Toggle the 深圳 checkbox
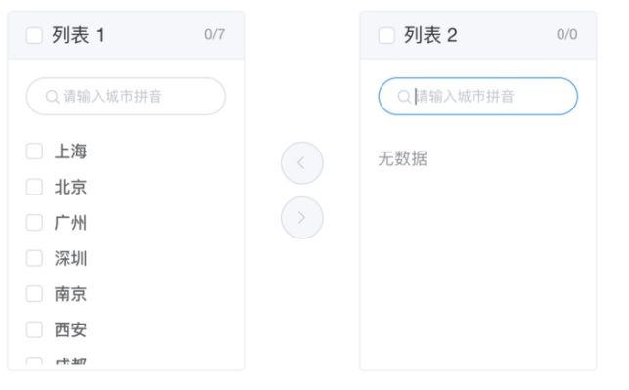 (x=34, y=258)
